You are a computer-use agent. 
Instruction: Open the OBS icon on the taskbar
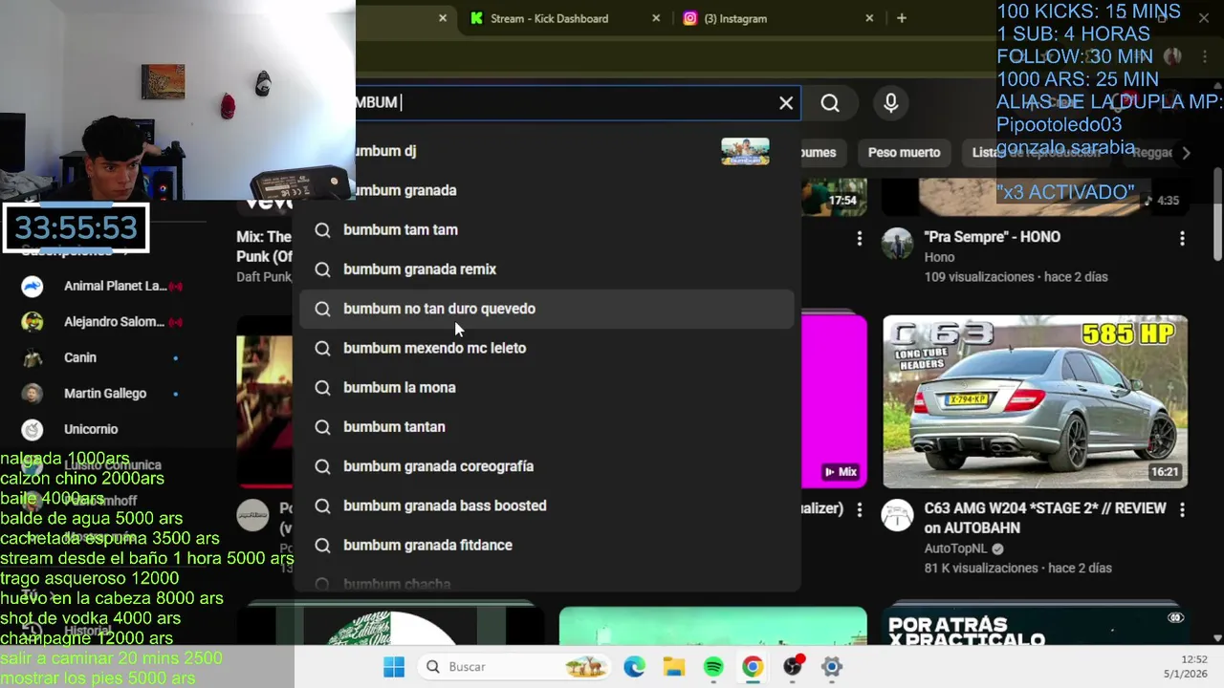pyautogui.click(x=793, y=667)
